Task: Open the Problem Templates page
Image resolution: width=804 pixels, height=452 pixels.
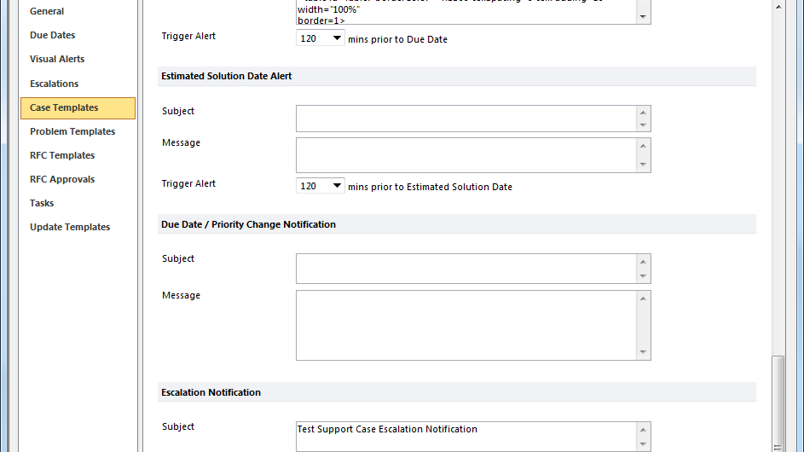Action: click(x=72, y=131)
